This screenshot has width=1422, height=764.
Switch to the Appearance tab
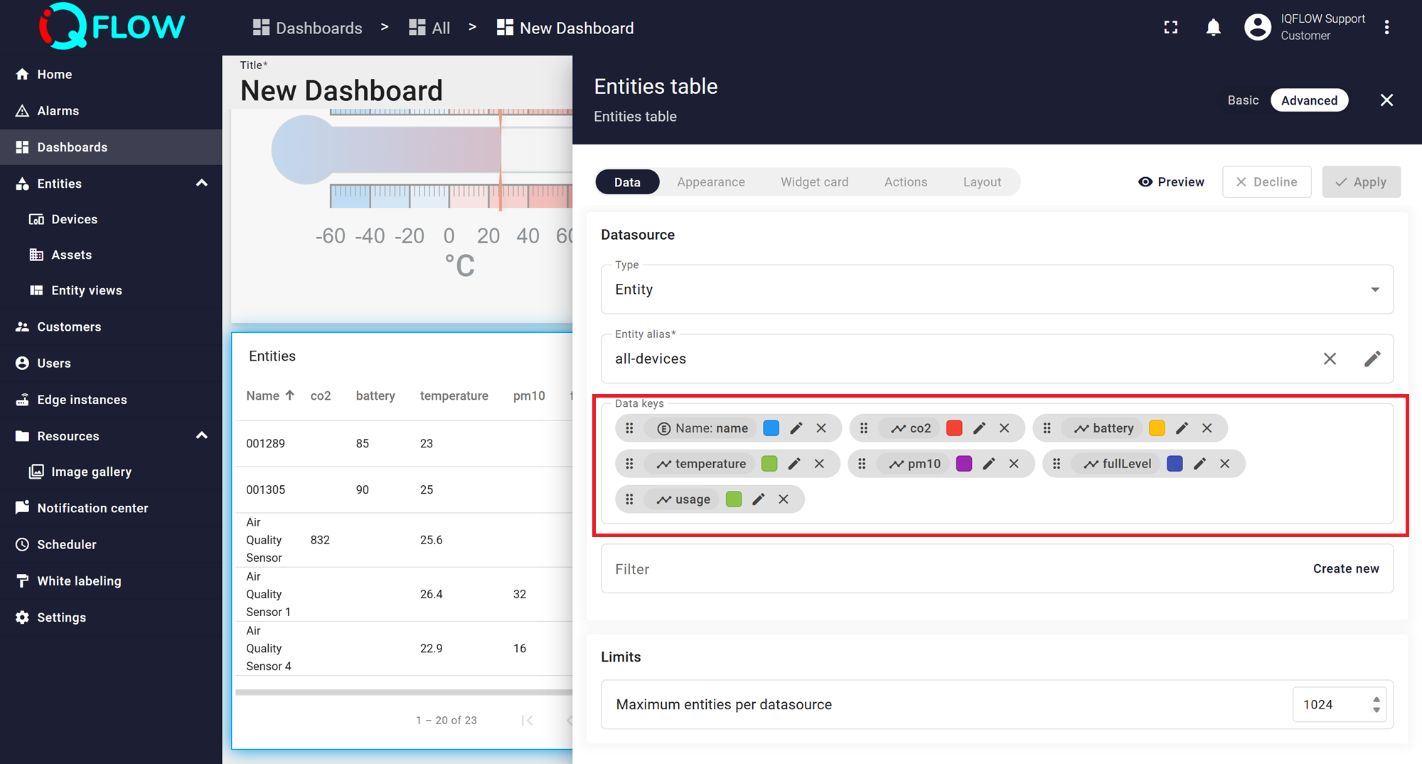[710, 182]
